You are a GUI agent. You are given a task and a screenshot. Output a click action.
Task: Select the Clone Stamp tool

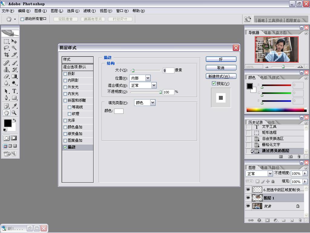(6, 69)
